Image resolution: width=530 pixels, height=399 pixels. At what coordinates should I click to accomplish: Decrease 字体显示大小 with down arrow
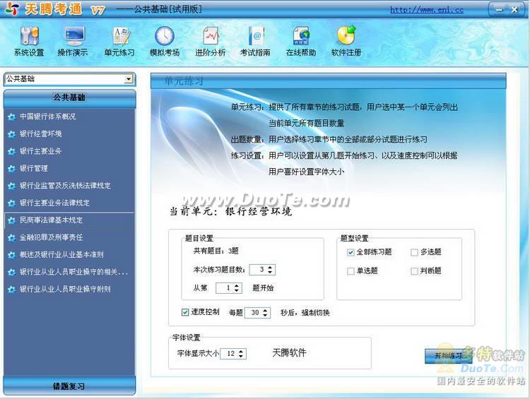tap(241, 356)
